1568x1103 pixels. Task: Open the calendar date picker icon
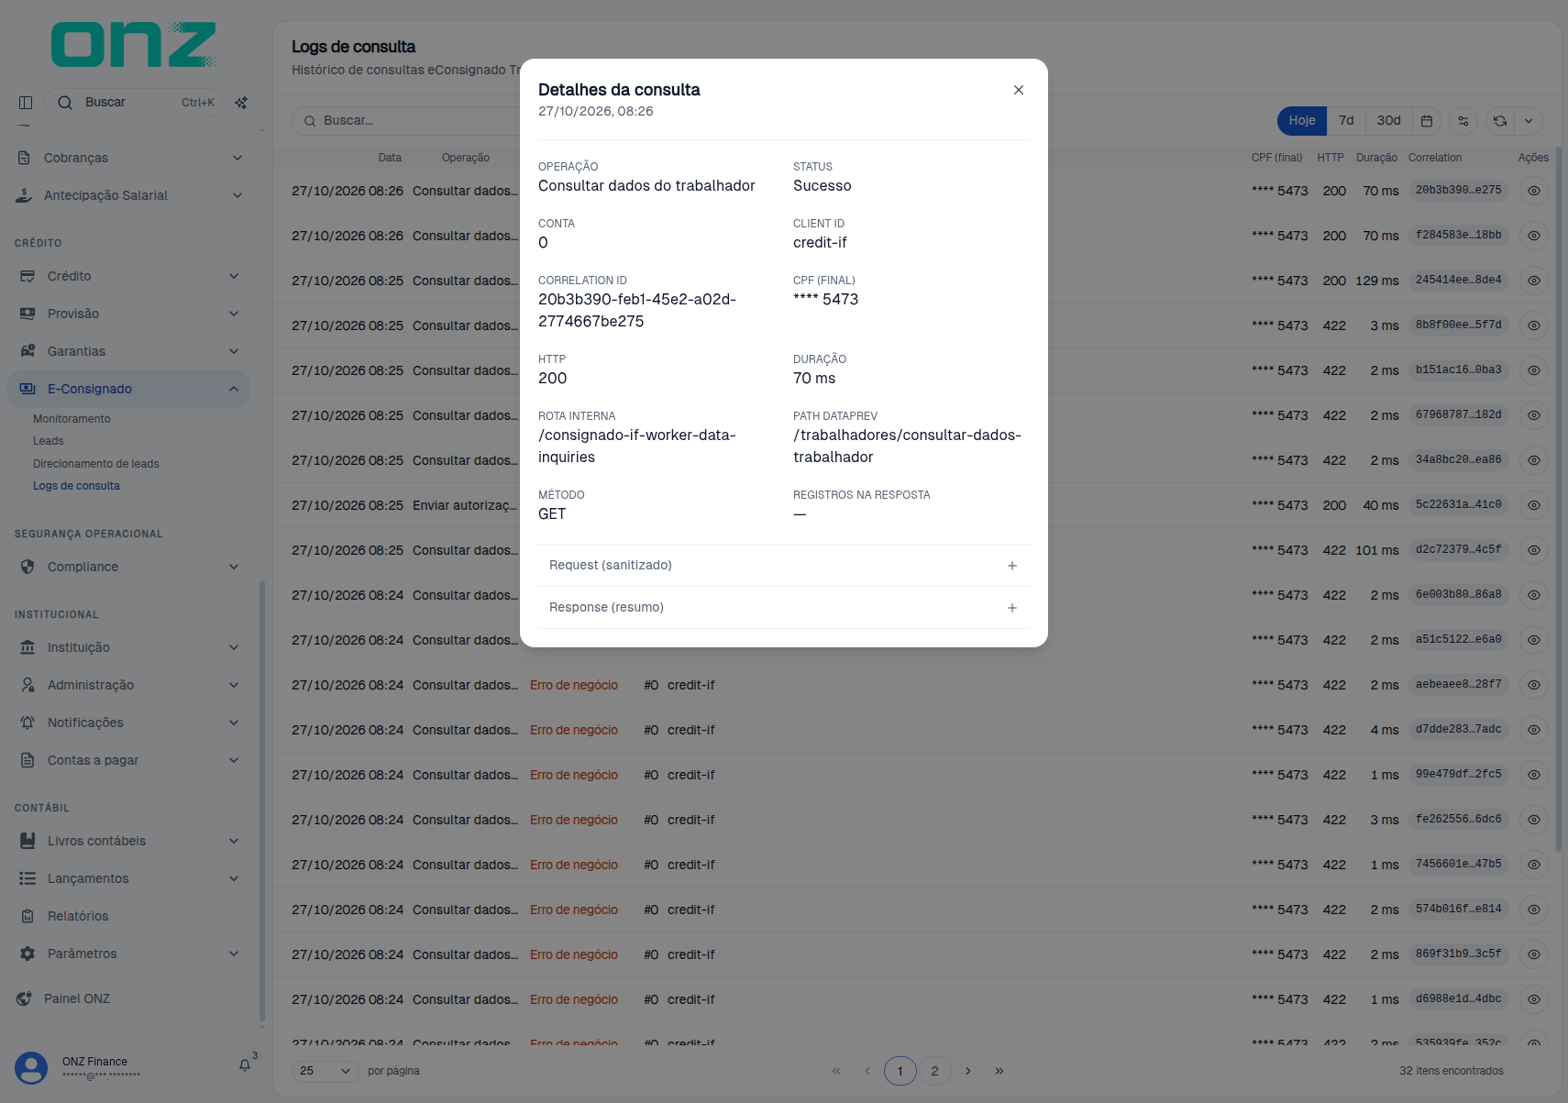pos(1427,121)
